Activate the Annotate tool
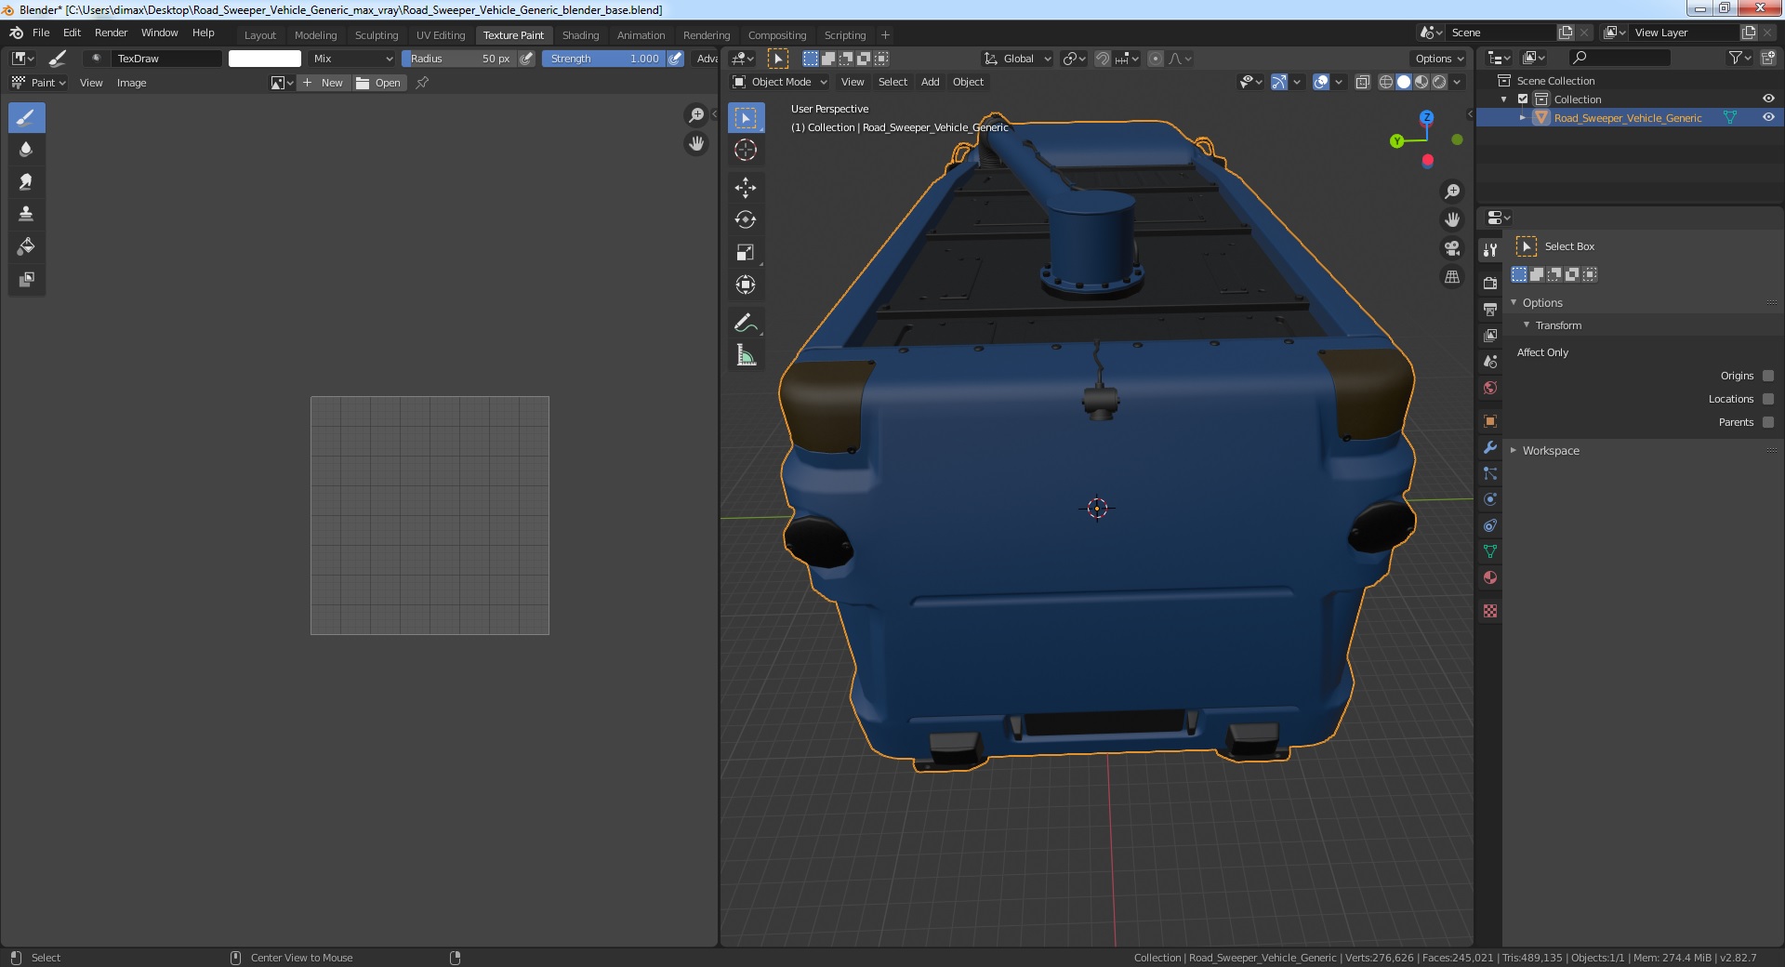The height and width of the screenshot is (967, 1785). [746, 323]
